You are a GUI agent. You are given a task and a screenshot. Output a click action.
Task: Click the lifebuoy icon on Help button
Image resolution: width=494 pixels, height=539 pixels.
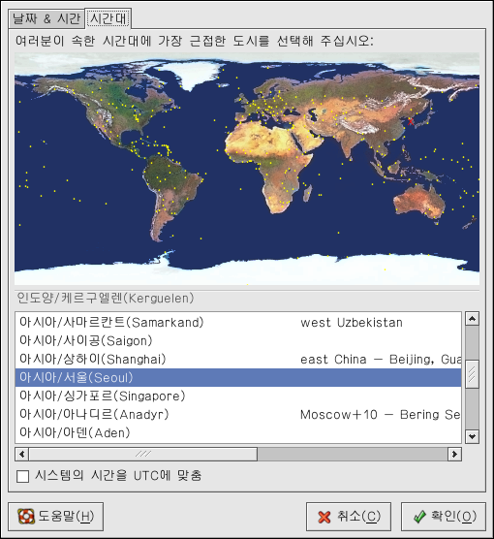26,517
